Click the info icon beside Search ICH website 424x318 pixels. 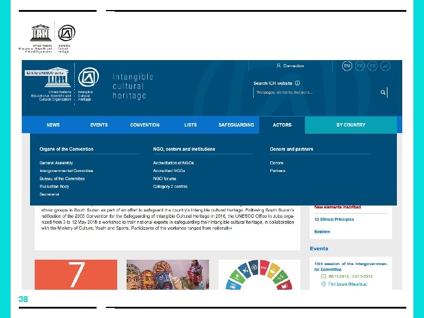pyautogui.click(x=297, y=83)
